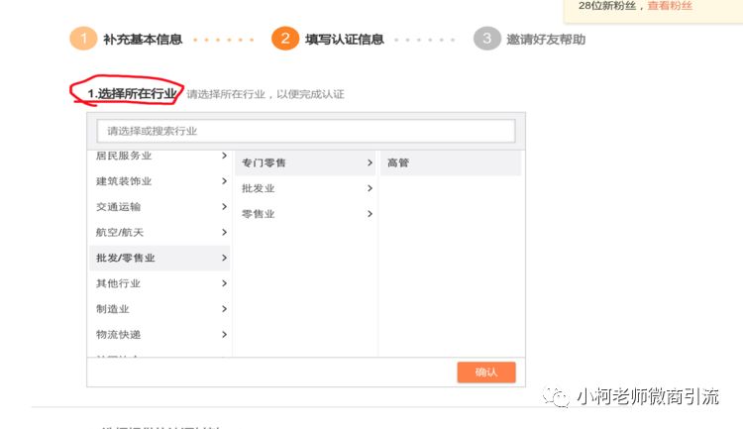743x429 pixels.
Task: Open 制造业 industry category
Action: 113,310
